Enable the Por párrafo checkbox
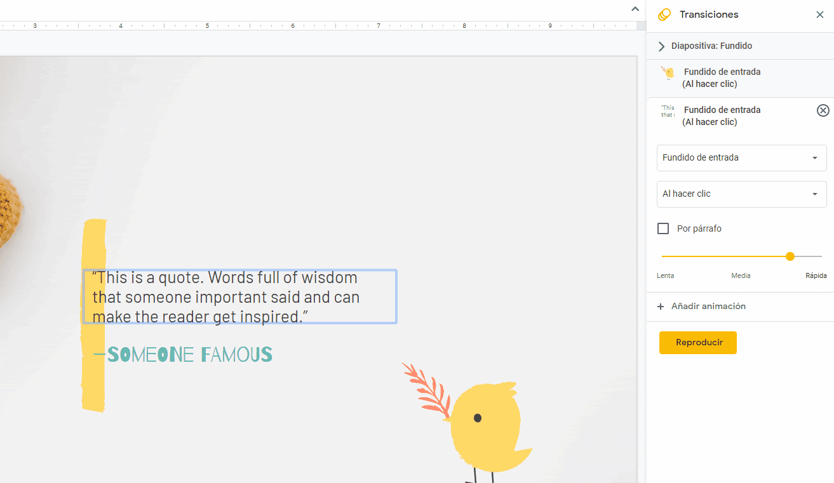 click(x=663, y=228)
